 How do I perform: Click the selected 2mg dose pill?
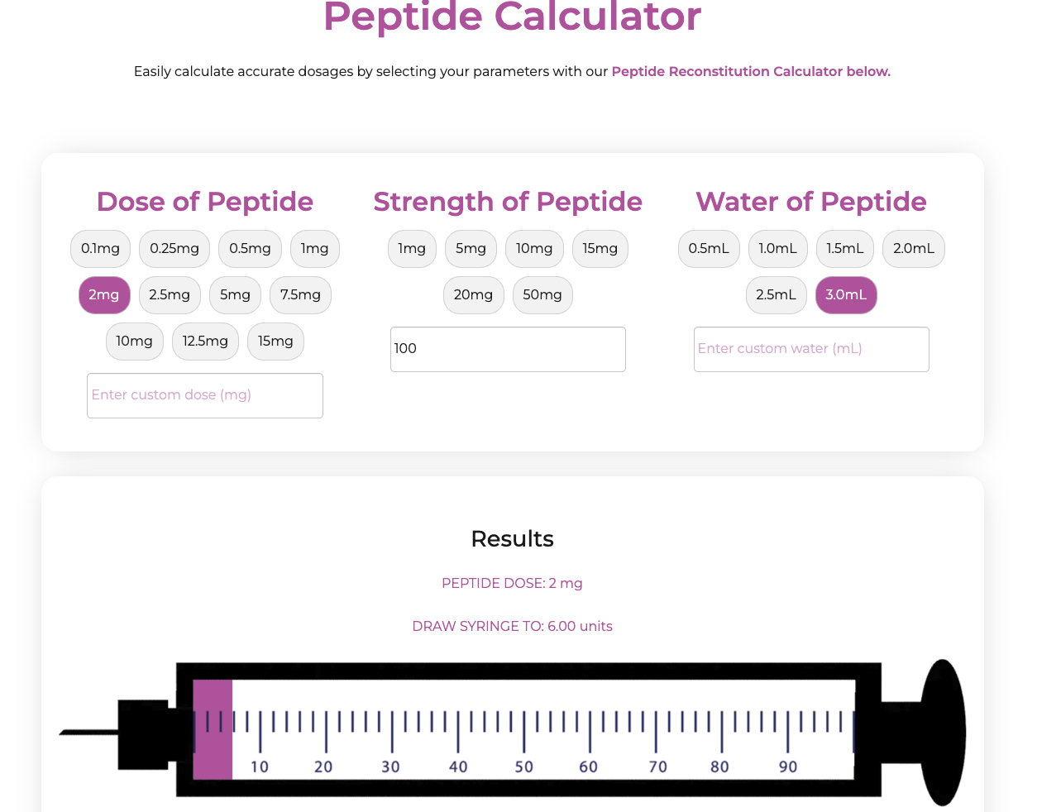coord(104,295)
